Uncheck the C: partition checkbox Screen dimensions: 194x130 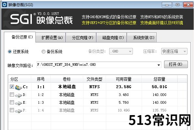point(12,87)
